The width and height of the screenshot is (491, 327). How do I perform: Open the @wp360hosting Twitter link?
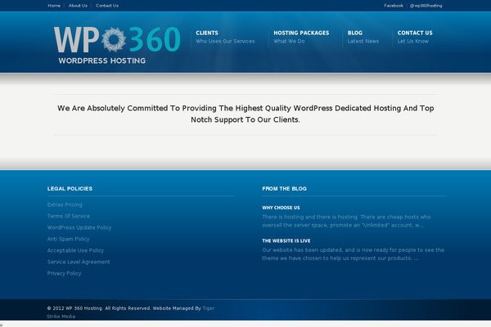click(426, 5)
